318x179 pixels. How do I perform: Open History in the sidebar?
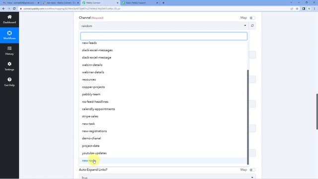[9, 51]
